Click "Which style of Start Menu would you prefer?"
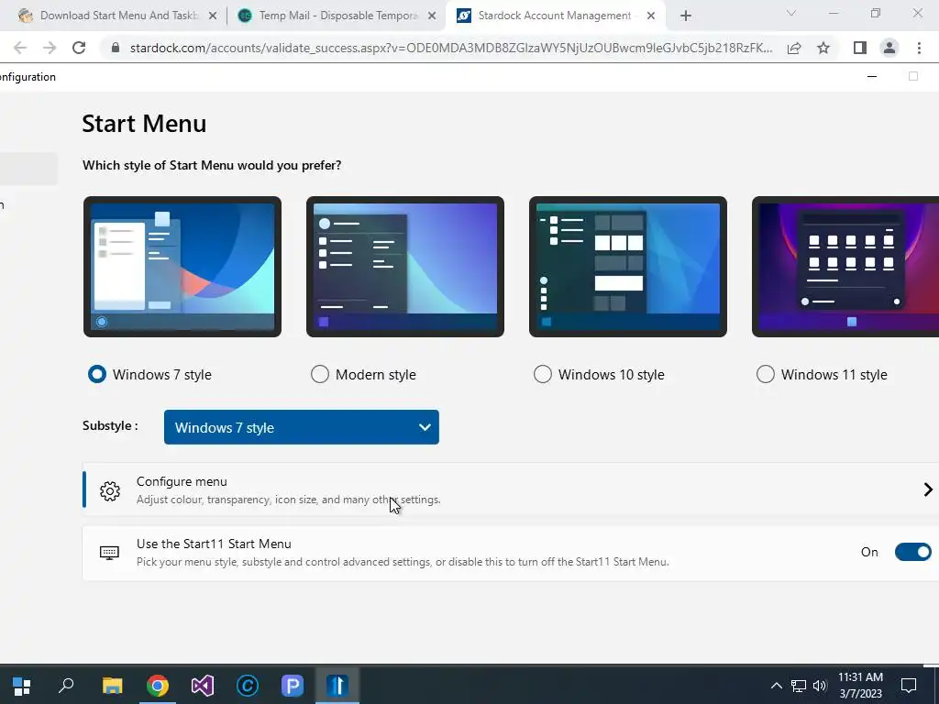The width and height of the screenshot is (939, 704). (x=212, y=165)
